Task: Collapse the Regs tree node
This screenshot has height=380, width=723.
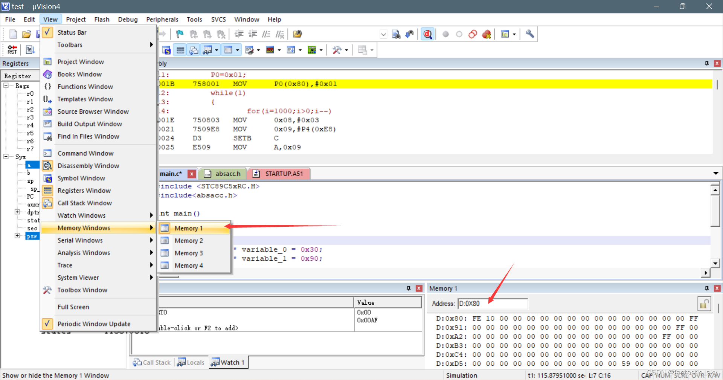Action: [6, 85]
